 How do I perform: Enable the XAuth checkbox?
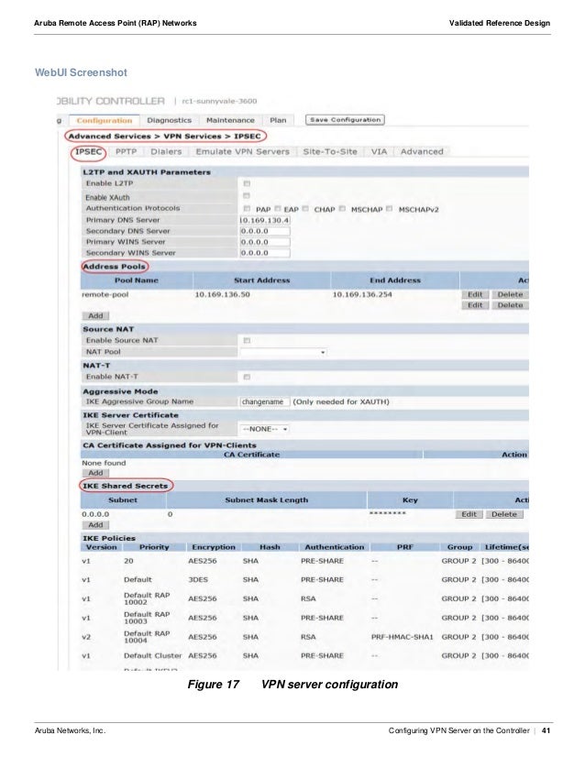[247, 195]
